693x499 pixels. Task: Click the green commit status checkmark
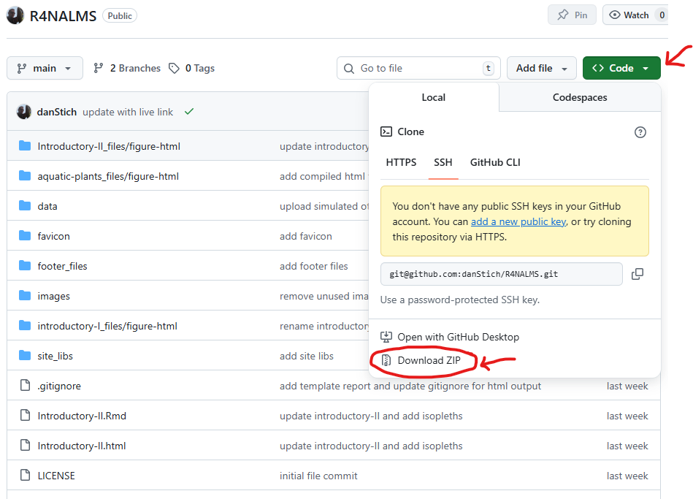pyautogui.click(x=189, y=112)
